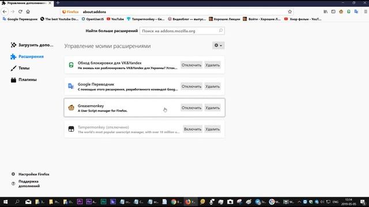Open the taskbar clock and date

click(348, 202)
